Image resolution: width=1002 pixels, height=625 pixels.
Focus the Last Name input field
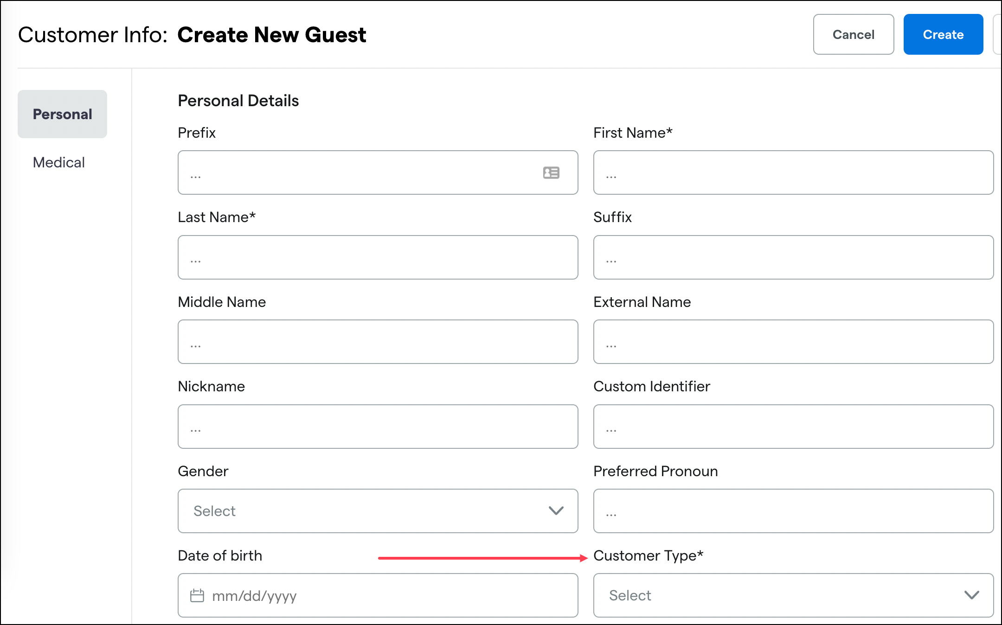pyautogui.click(x=378, y=257)
